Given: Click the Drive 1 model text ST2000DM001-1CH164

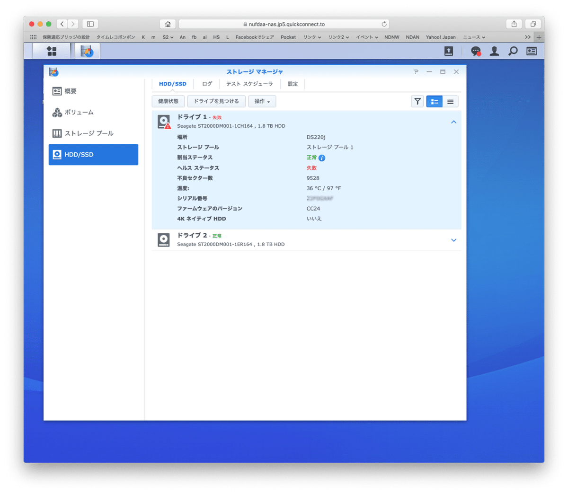Looking at the screenshot, I should coord(225,126).
